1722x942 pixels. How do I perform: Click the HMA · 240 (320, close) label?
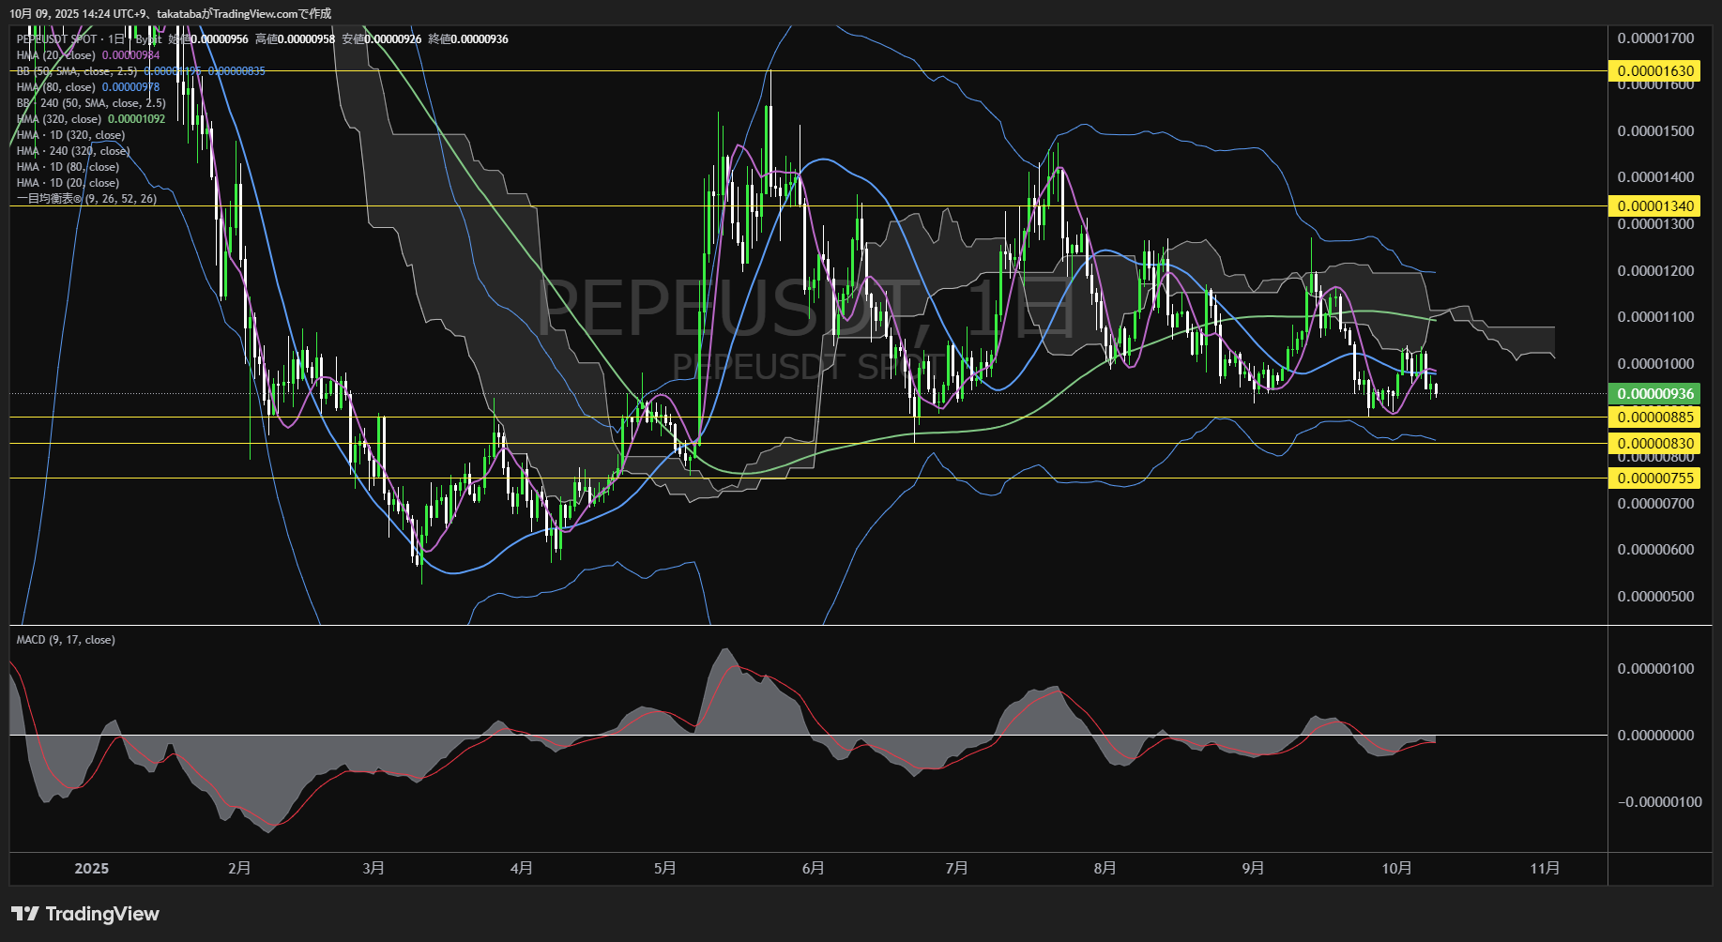pos(73,151)
